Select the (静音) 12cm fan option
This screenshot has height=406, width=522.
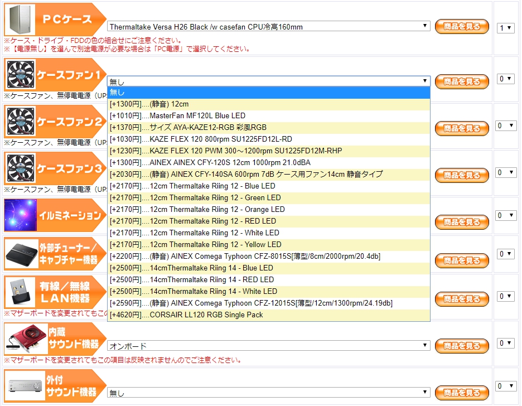tap(269, 104)
